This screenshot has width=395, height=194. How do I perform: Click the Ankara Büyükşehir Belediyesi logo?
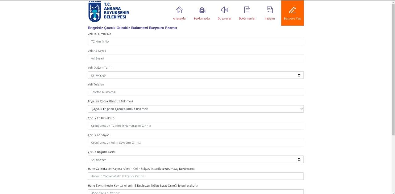click(x=108, y=12)
